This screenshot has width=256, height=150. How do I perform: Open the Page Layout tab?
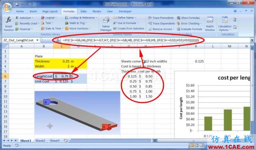click(x=50, y=11)
